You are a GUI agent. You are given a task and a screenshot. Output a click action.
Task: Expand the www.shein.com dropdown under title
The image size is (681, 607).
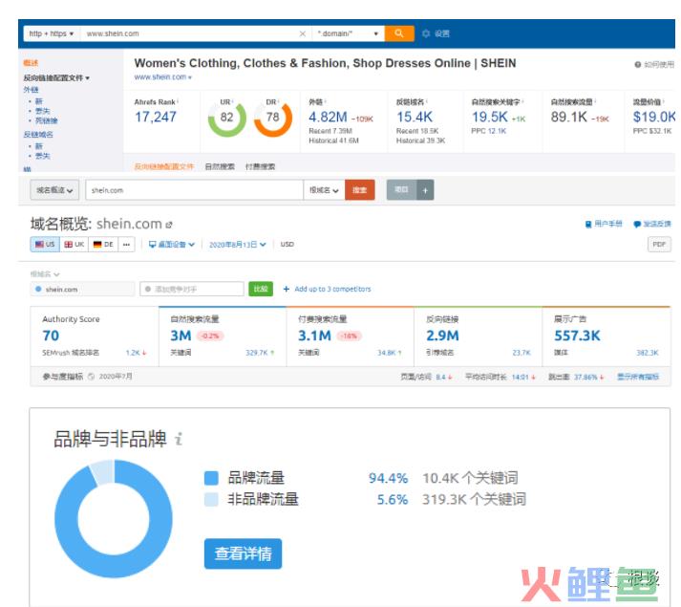[163, 77]
